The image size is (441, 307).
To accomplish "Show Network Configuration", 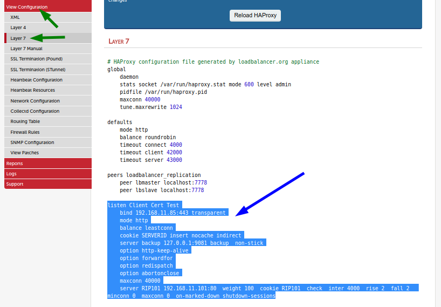I will (48, 101).
